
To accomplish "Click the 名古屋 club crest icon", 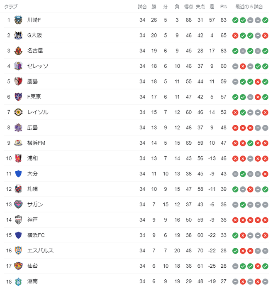I will 18,51.
